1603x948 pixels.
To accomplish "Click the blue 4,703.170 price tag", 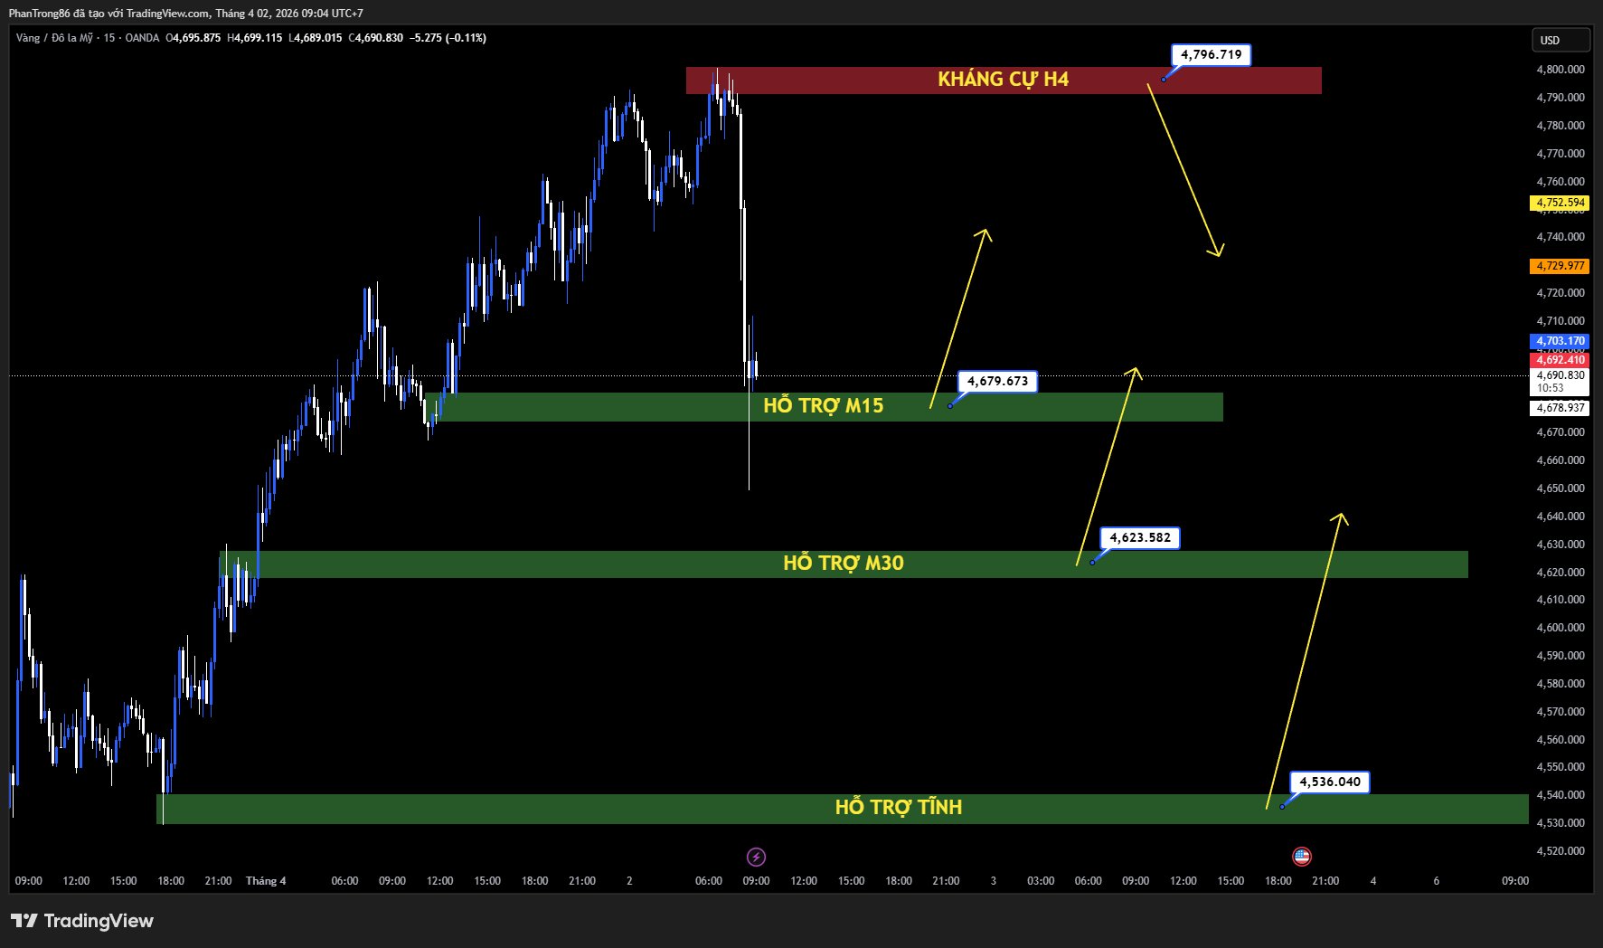I will (x=1561, y=341).
